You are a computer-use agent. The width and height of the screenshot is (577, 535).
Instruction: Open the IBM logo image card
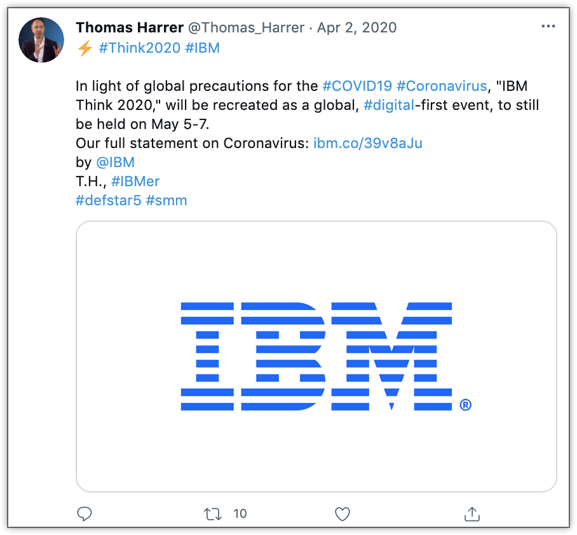pyautogui.click(x=316, y=356)
